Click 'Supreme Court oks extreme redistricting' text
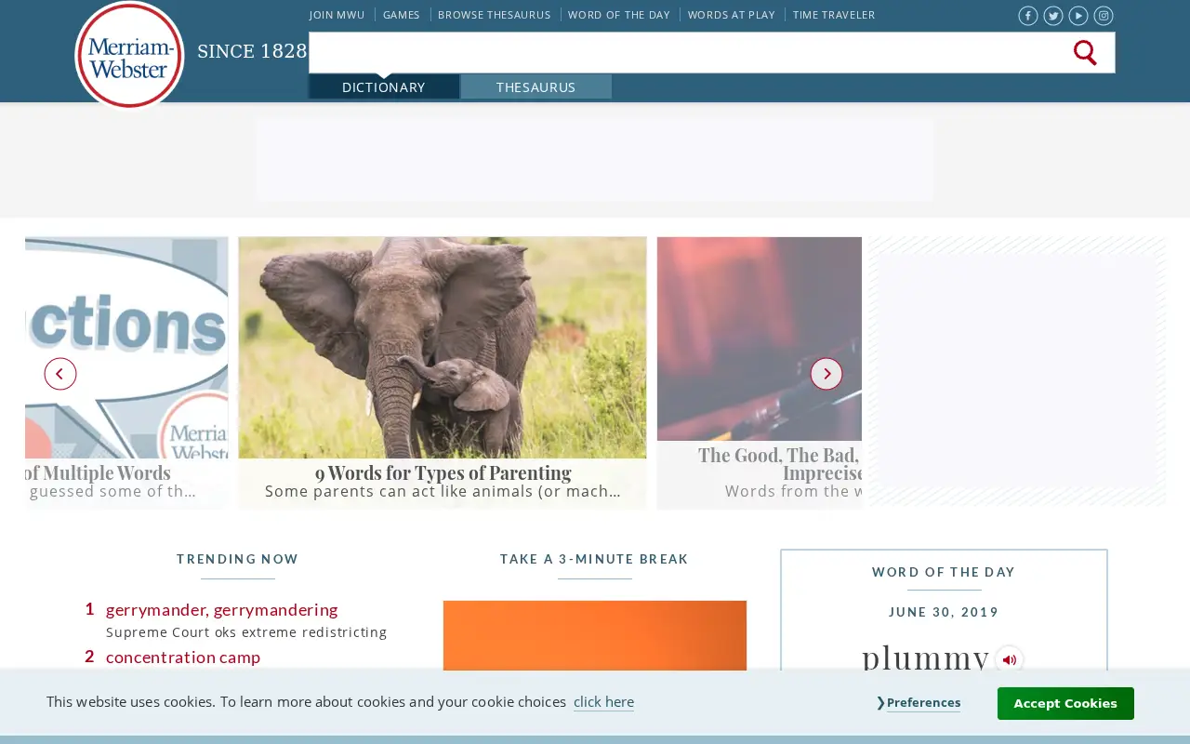Image resolution: width=1190 pixels, height=744 pixels. (246, 632)
